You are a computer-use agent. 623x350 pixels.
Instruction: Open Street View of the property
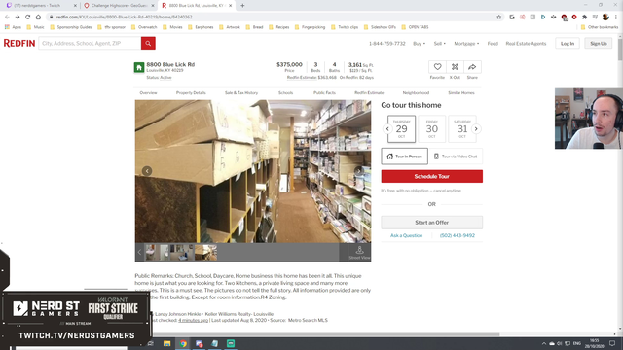pyautogui.click(x=359, y=253)
